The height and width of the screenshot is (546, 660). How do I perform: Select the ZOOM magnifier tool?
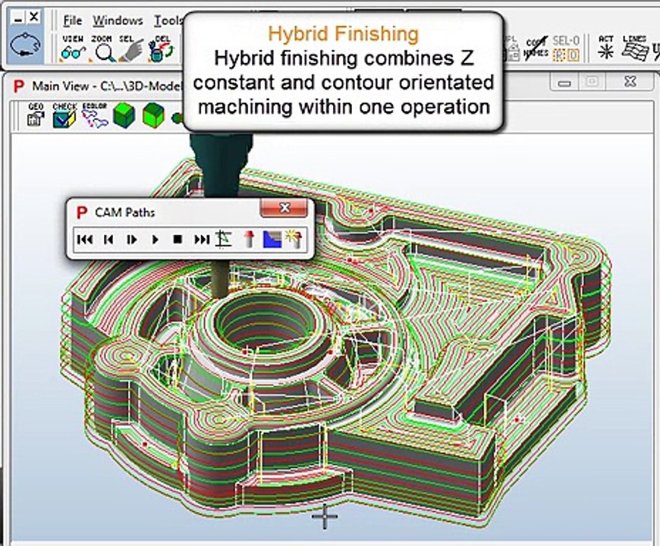(102, 49)
